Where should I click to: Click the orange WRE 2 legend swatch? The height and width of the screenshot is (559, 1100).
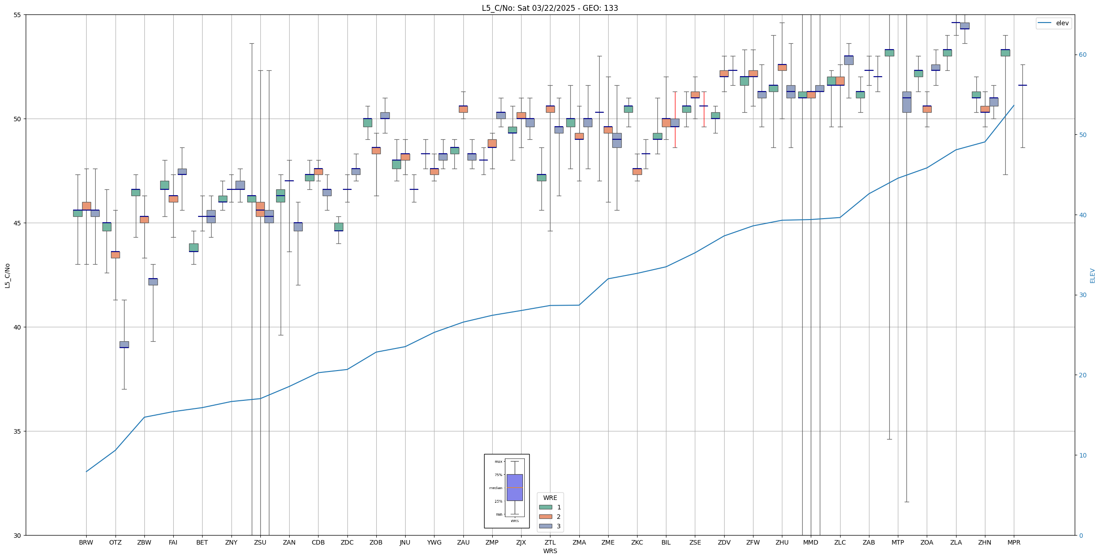tap(545, 517)
